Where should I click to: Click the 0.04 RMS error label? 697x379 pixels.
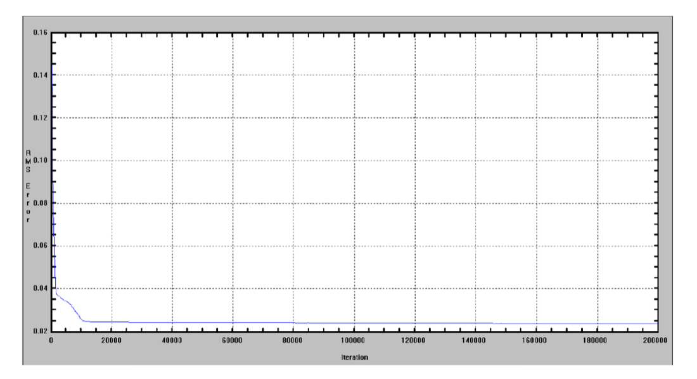pos(40,288)
